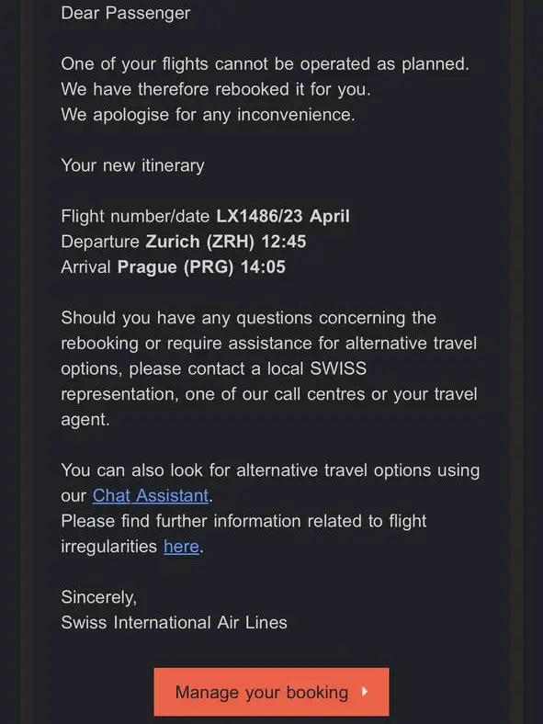Click the 'Swiss International Air Lines' signature
The width and height of the screenshot is (543, 724).
tap(174, 622)
